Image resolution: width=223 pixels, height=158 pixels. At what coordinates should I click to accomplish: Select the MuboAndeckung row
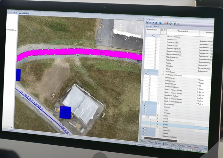pos(178,58)
